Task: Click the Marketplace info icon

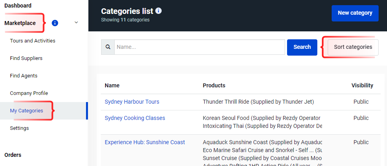Action: (x=55, y=23)
